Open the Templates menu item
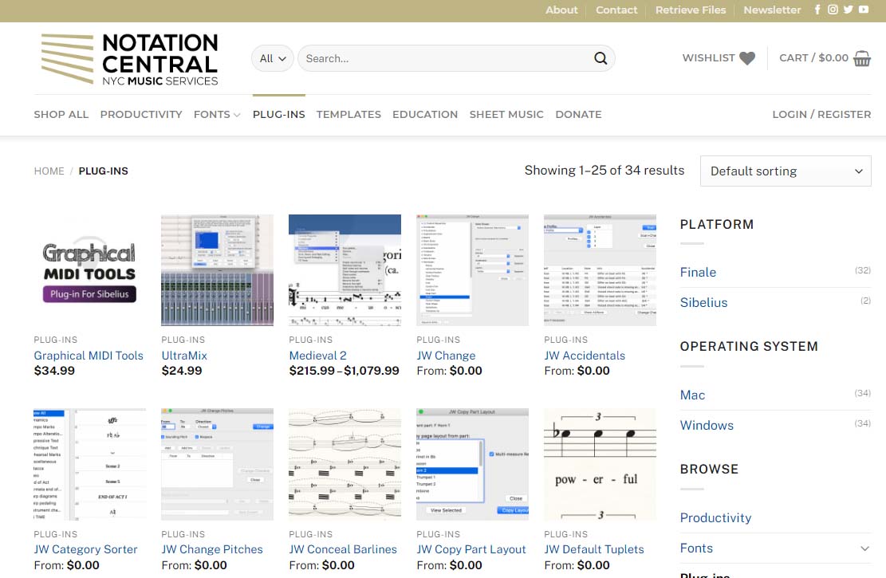 point(348,115)
